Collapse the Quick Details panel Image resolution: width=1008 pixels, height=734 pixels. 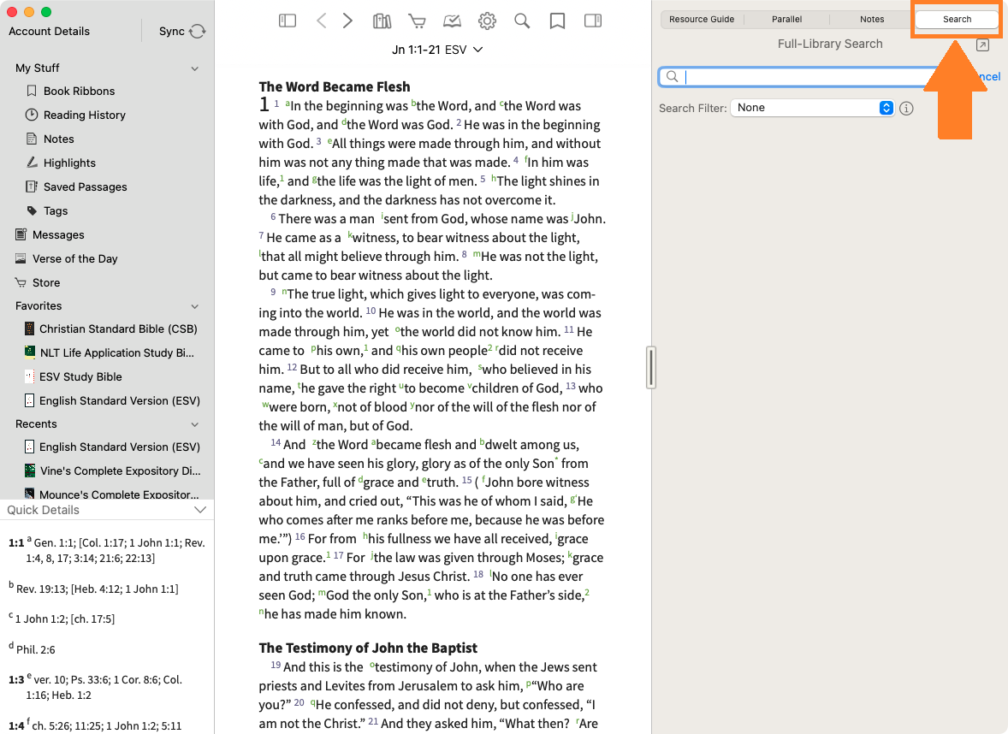coord(200,510)
